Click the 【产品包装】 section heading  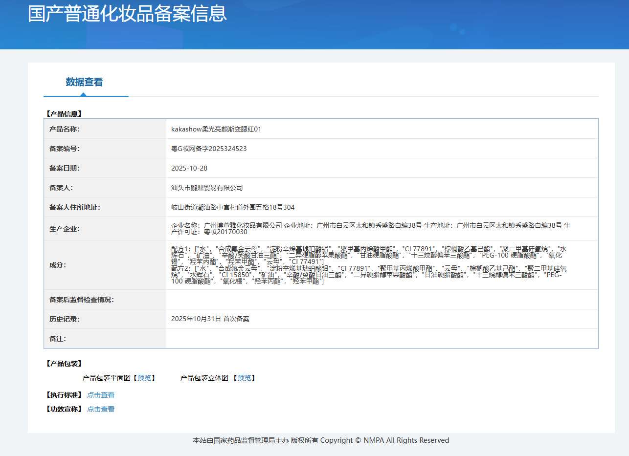[x=64, y=364]
